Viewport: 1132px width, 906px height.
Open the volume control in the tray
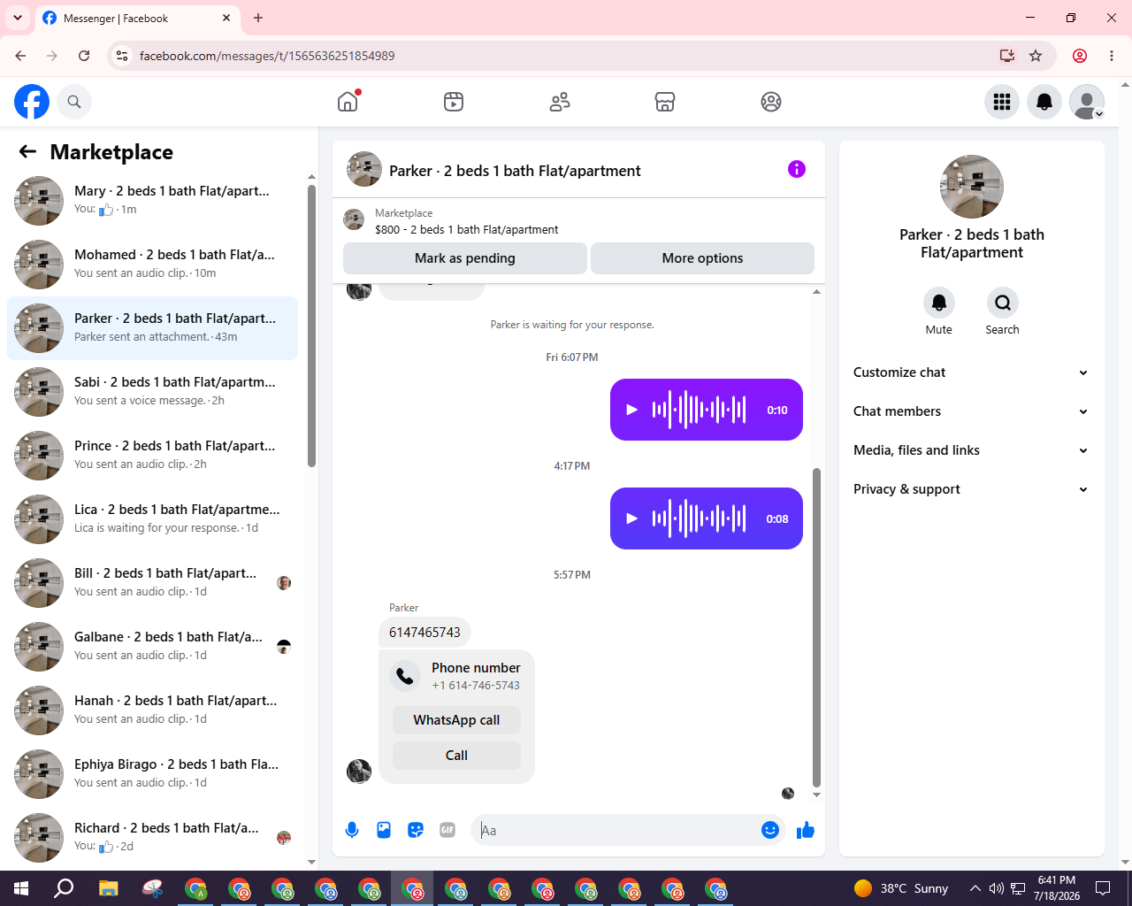(997, 888)
